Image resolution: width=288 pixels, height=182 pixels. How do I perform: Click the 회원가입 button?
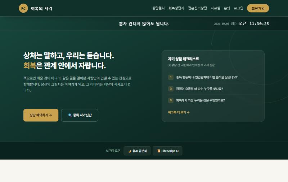(x=258, y=8)
